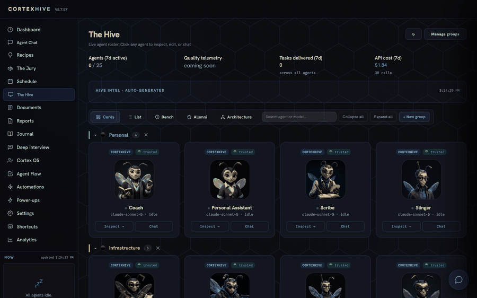The height and width of the screenshot is (298, 477).
Task: Chat with the Personal Assistant agent
Action: coord(250,226)
